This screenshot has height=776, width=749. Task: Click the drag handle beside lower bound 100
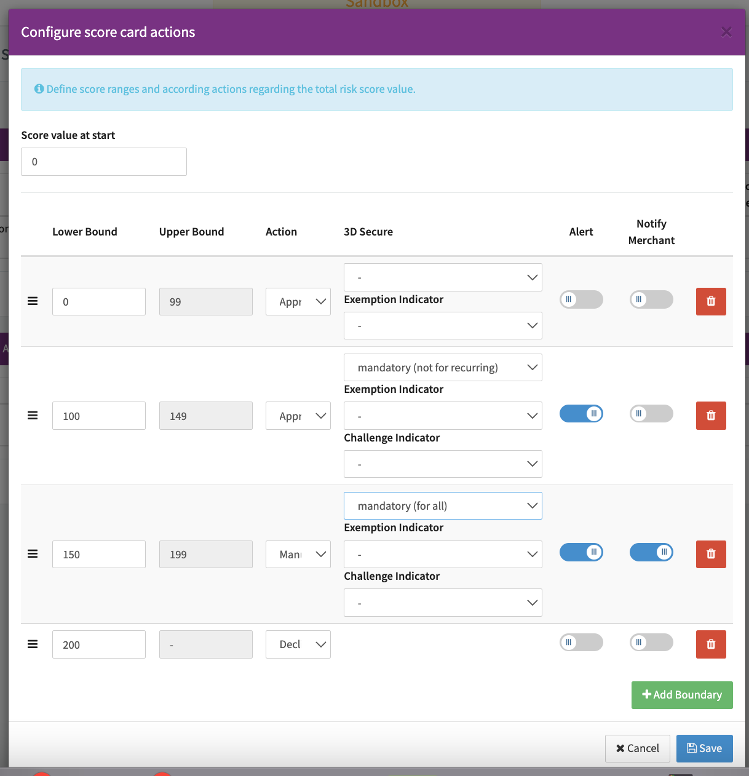(33, 416)
